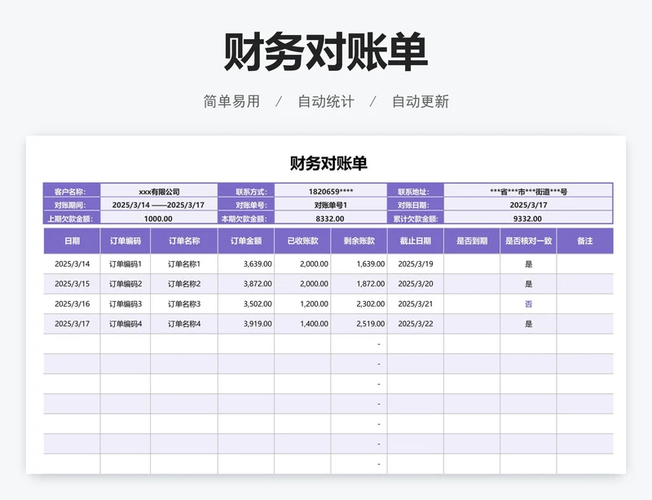Click the 自动统计 subtitle text
The height and width of the screenshot is (500, 652).
(x=326, y=102)
